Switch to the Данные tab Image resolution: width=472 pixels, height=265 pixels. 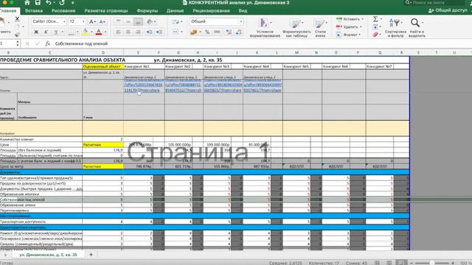tap(176, 10)
